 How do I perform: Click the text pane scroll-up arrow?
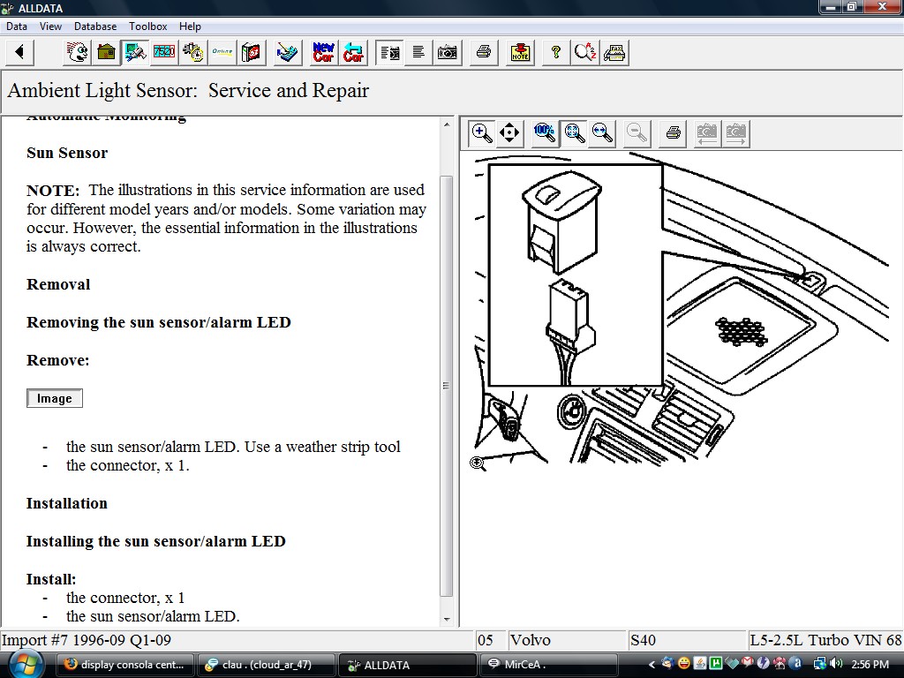(447, 124)
